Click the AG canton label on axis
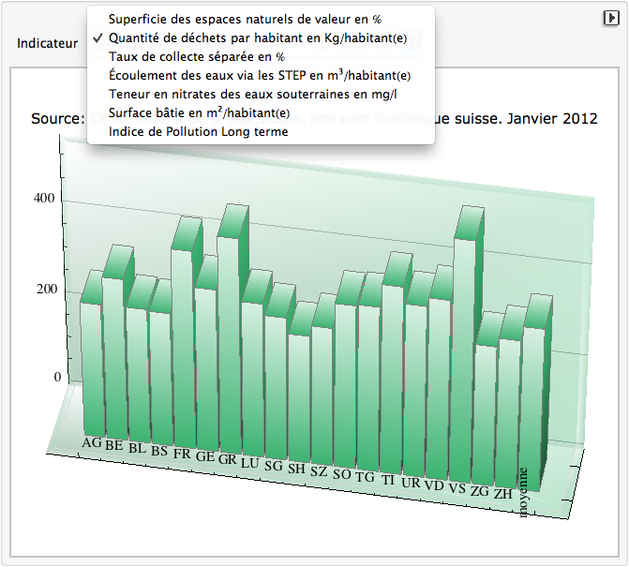Image resolution: width=629 pixels, height=567 pixels. (x=92, y=442)
